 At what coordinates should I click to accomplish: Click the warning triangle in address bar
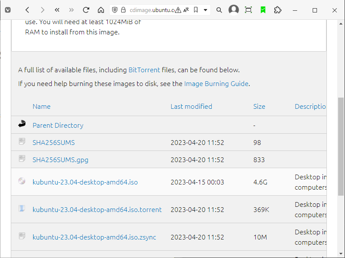178,10
